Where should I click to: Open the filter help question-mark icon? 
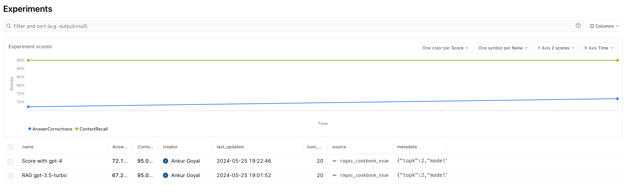point(578,26)
